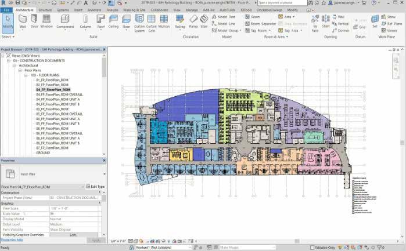Screen dimensions: 406x251
Task: Collapse the Floor Plans tree node
Action: pyautogui.click(x=20, y=70)
